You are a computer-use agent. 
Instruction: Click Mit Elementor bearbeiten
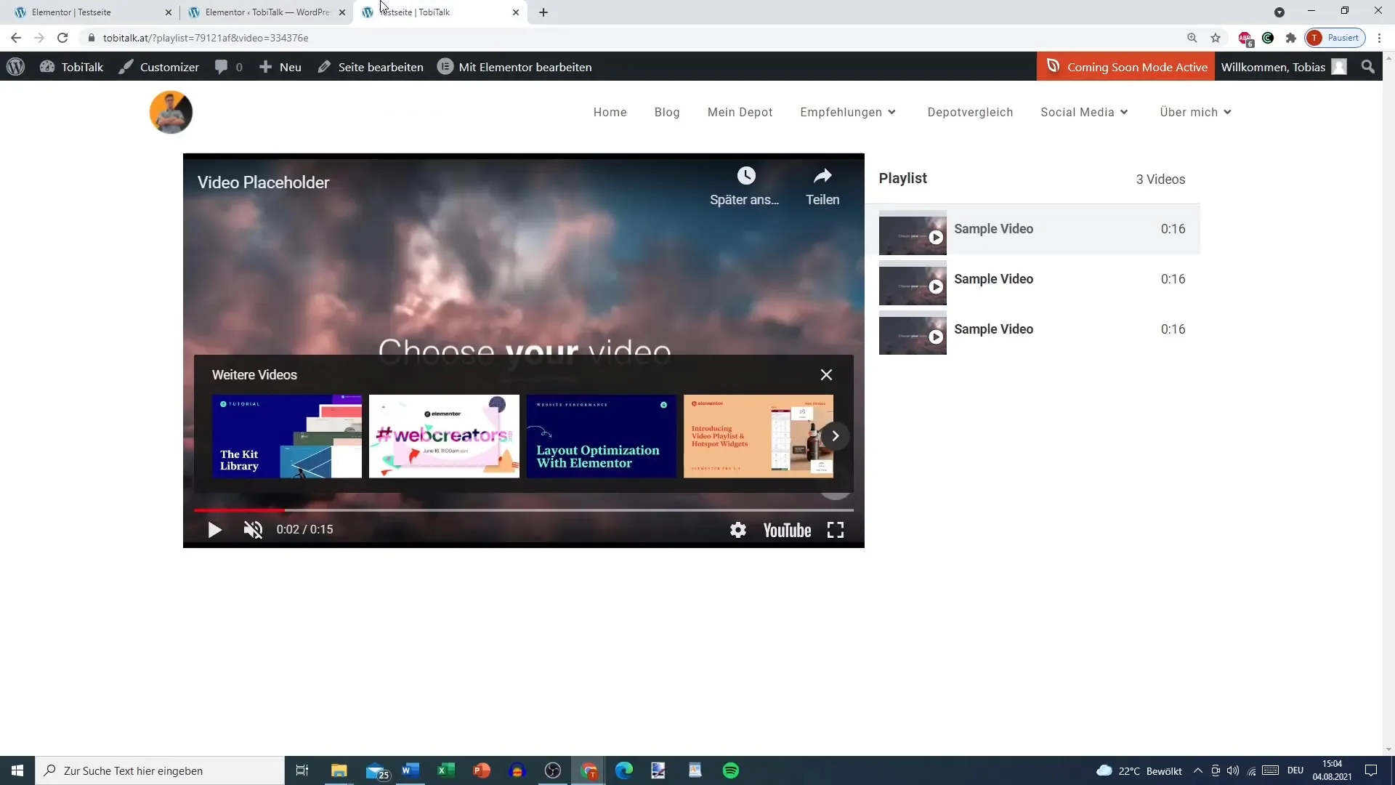(x=514, y=67)
